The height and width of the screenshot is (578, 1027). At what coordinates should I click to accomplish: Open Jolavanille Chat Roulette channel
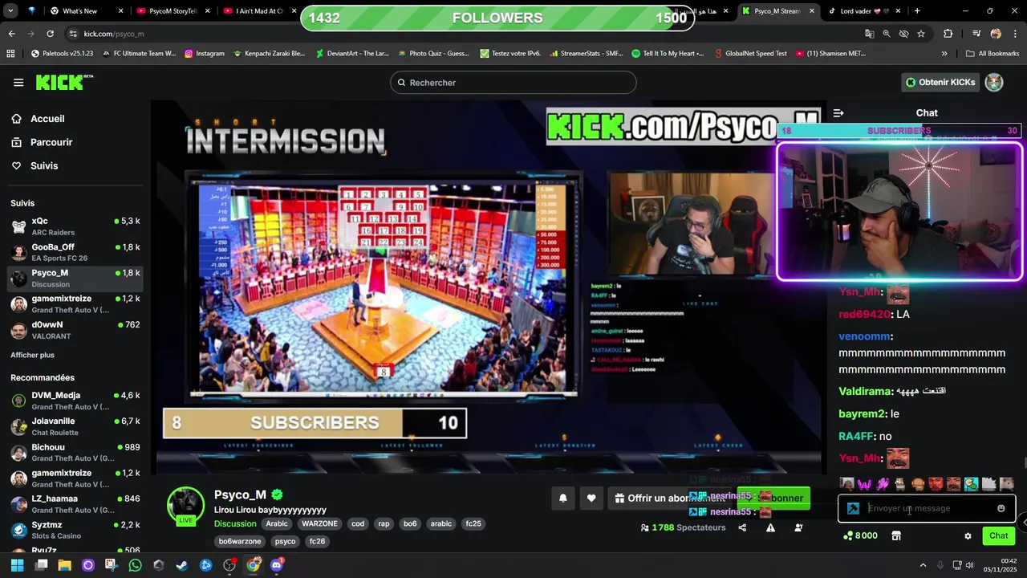(75, 426)
